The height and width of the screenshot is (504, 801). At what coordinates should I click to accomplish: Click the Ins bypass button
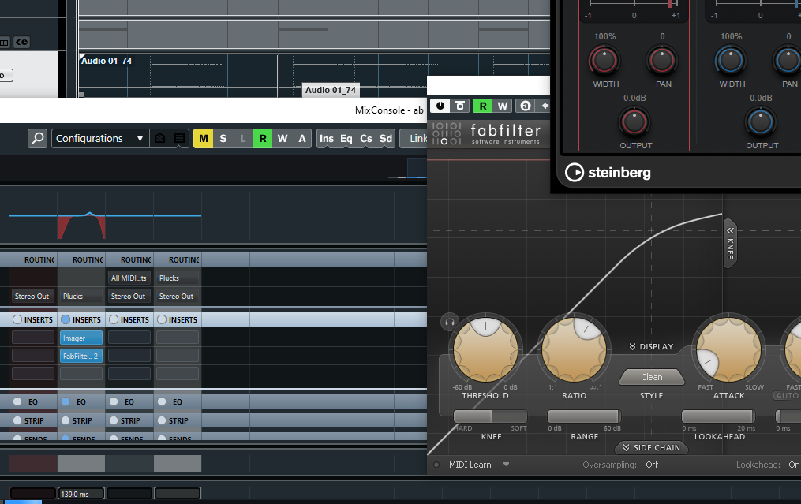coord(327,138)
